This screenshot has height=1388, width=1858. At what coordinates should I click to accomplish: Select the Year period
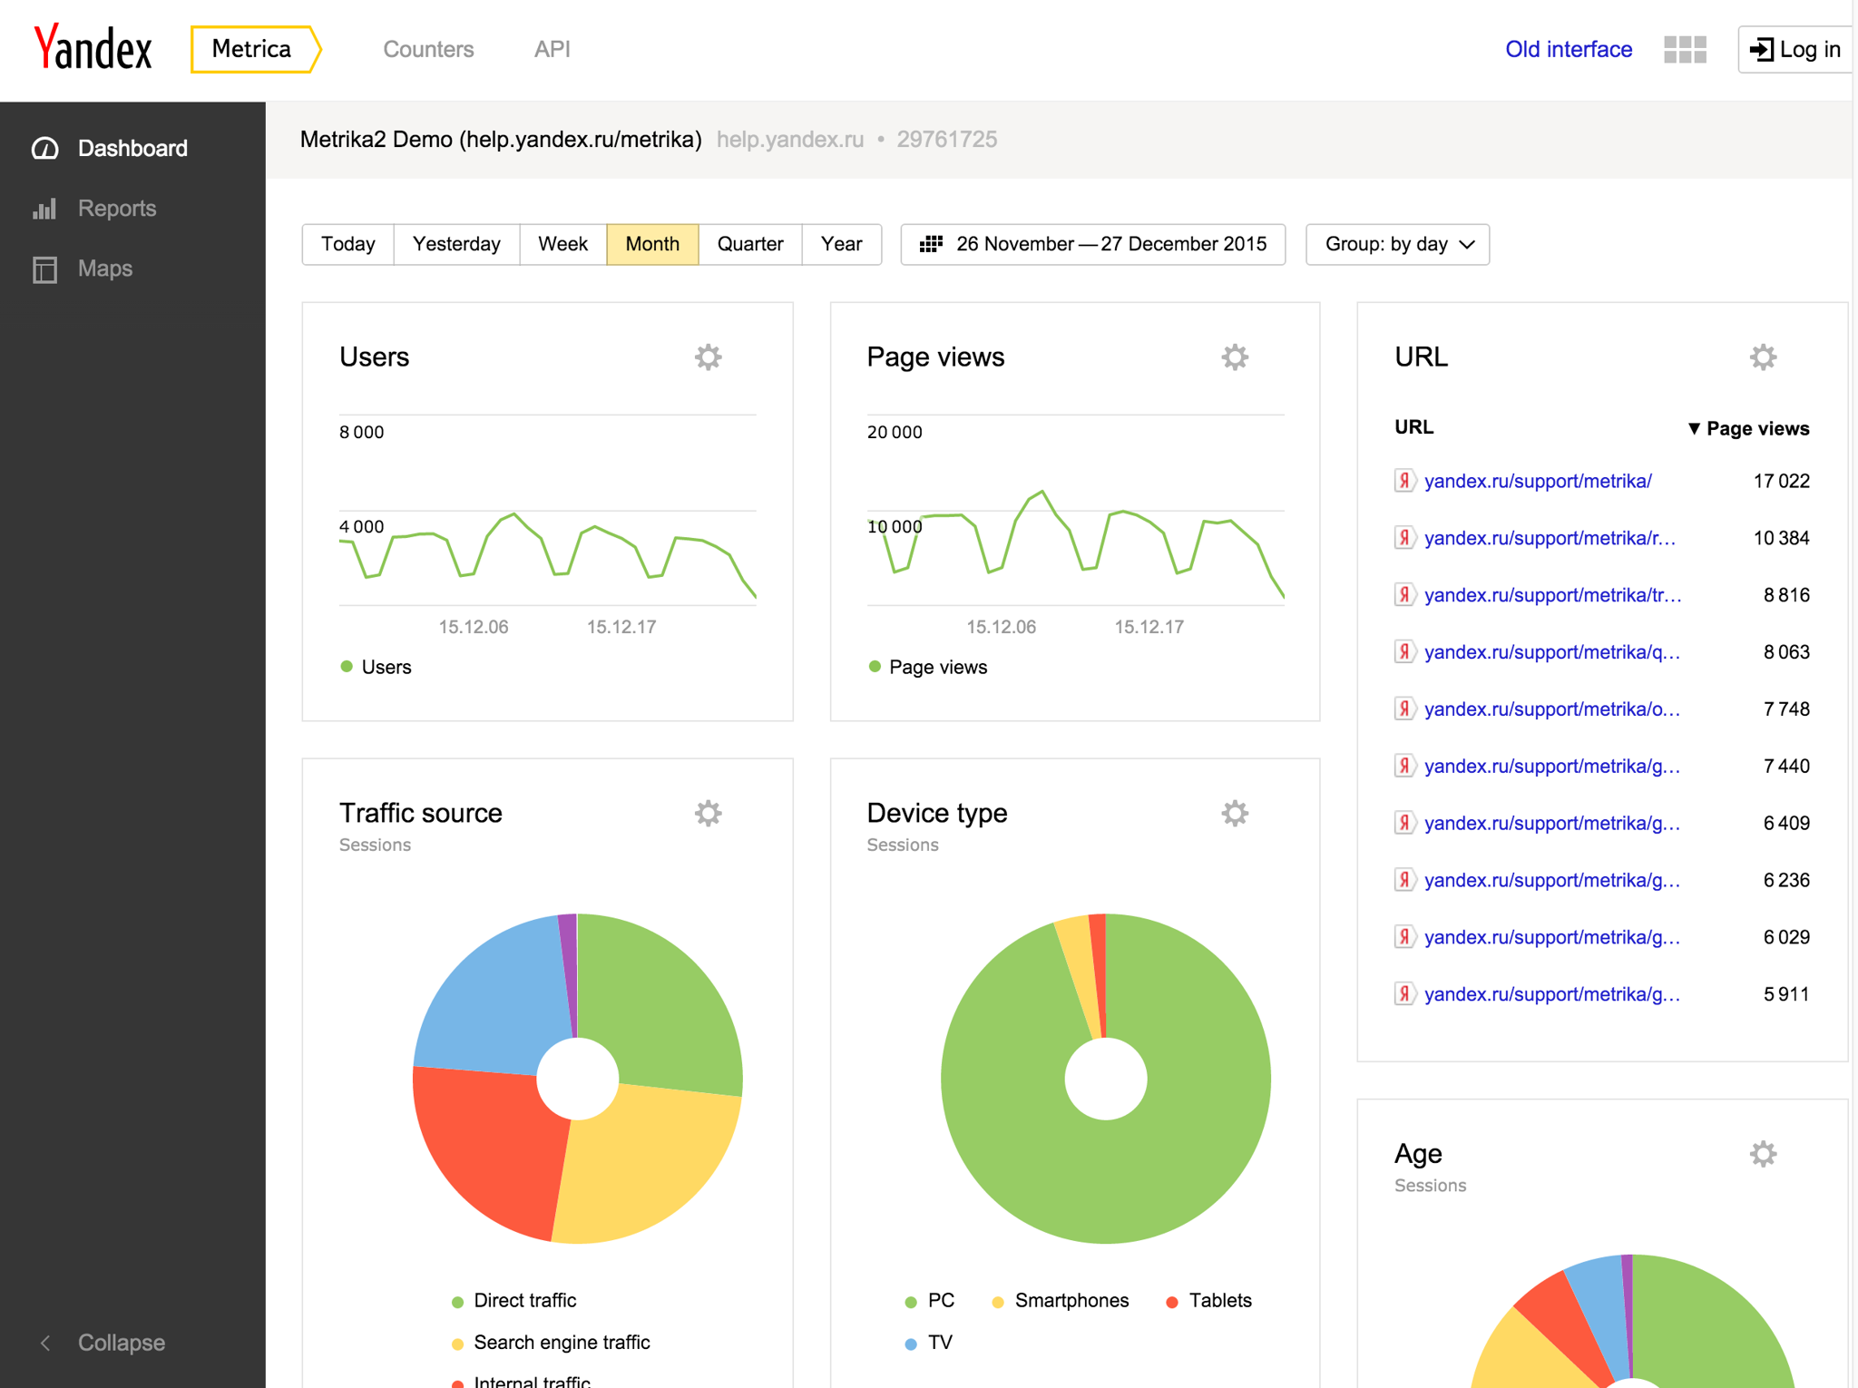(x=841, y=244)
